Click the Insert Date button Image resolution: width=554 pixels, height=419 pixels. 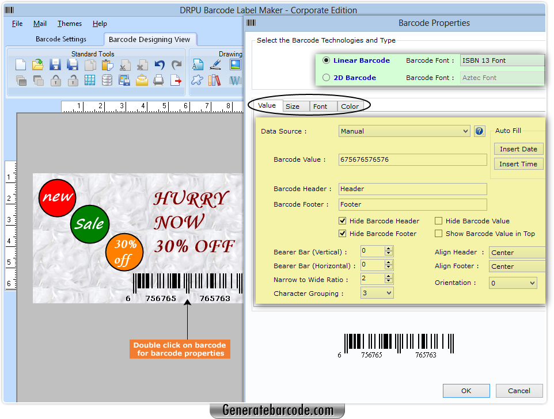click(518, 148)
